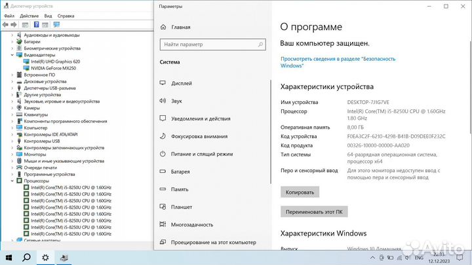
Task: Select Intel(R) UHD Graphics 620 device
Action: [55, 62]
